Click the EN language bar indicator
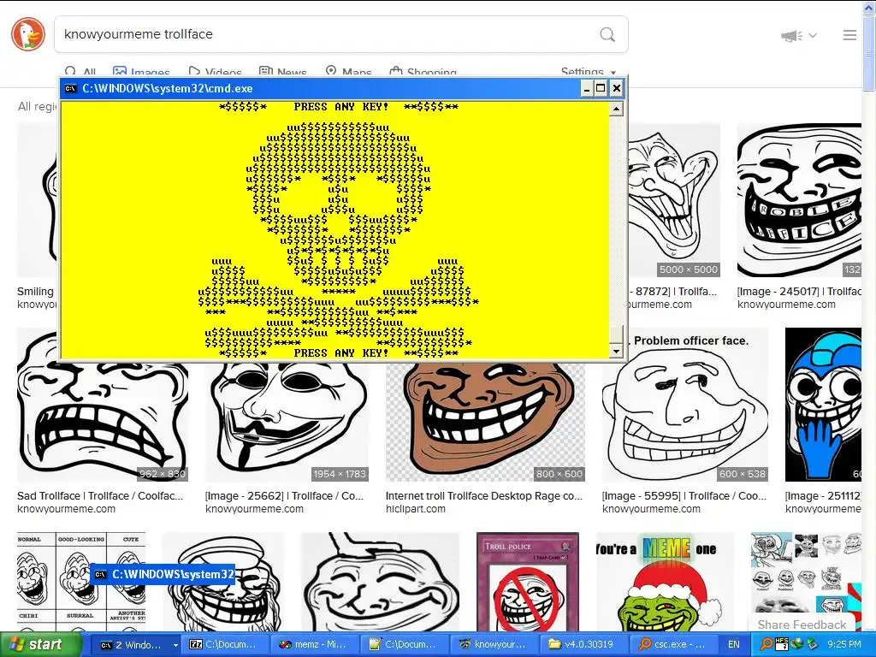The width and height of the screenshot is (876, 657). click(733, 645)
